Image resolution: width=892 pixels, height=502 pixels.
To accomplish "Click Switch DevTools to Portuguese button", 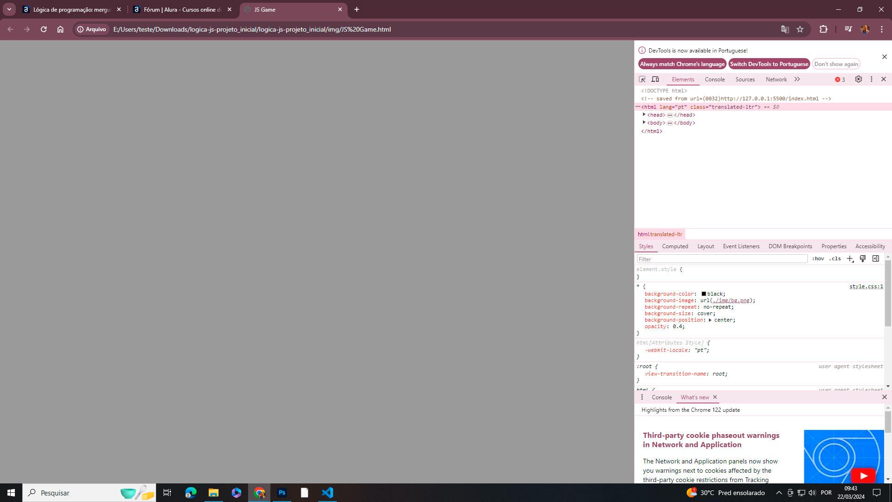I will (769, 64).
